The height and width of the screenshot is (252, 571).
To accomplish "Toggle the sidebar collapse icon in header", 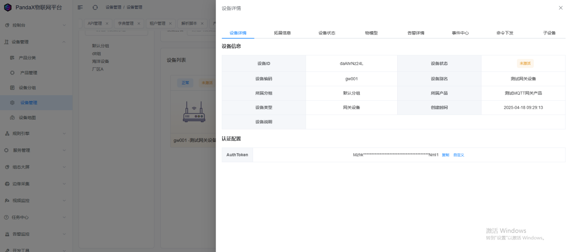I will pos(80,7).
